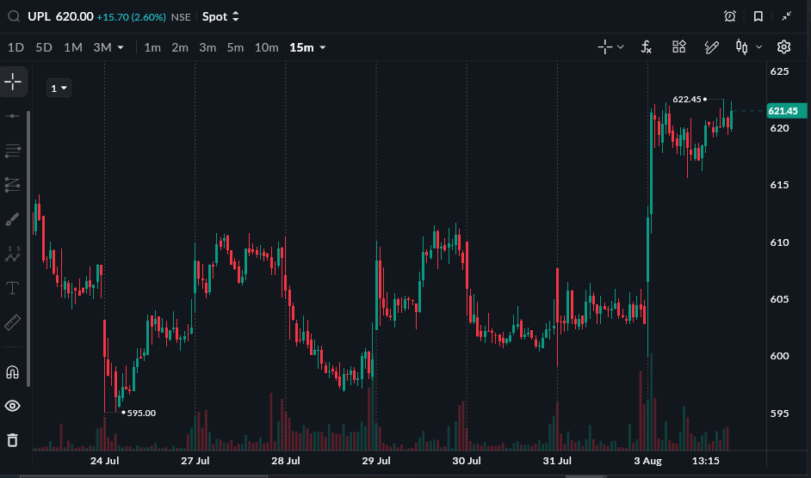Open the price alert clock icon
The width and height of the screenshot is (811, 478).
(x=730, y=16)
